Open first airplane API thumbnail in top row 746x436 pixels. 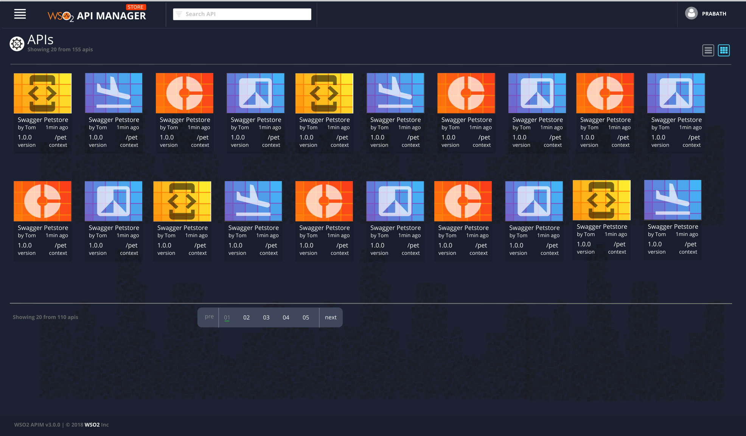[113, 93]
